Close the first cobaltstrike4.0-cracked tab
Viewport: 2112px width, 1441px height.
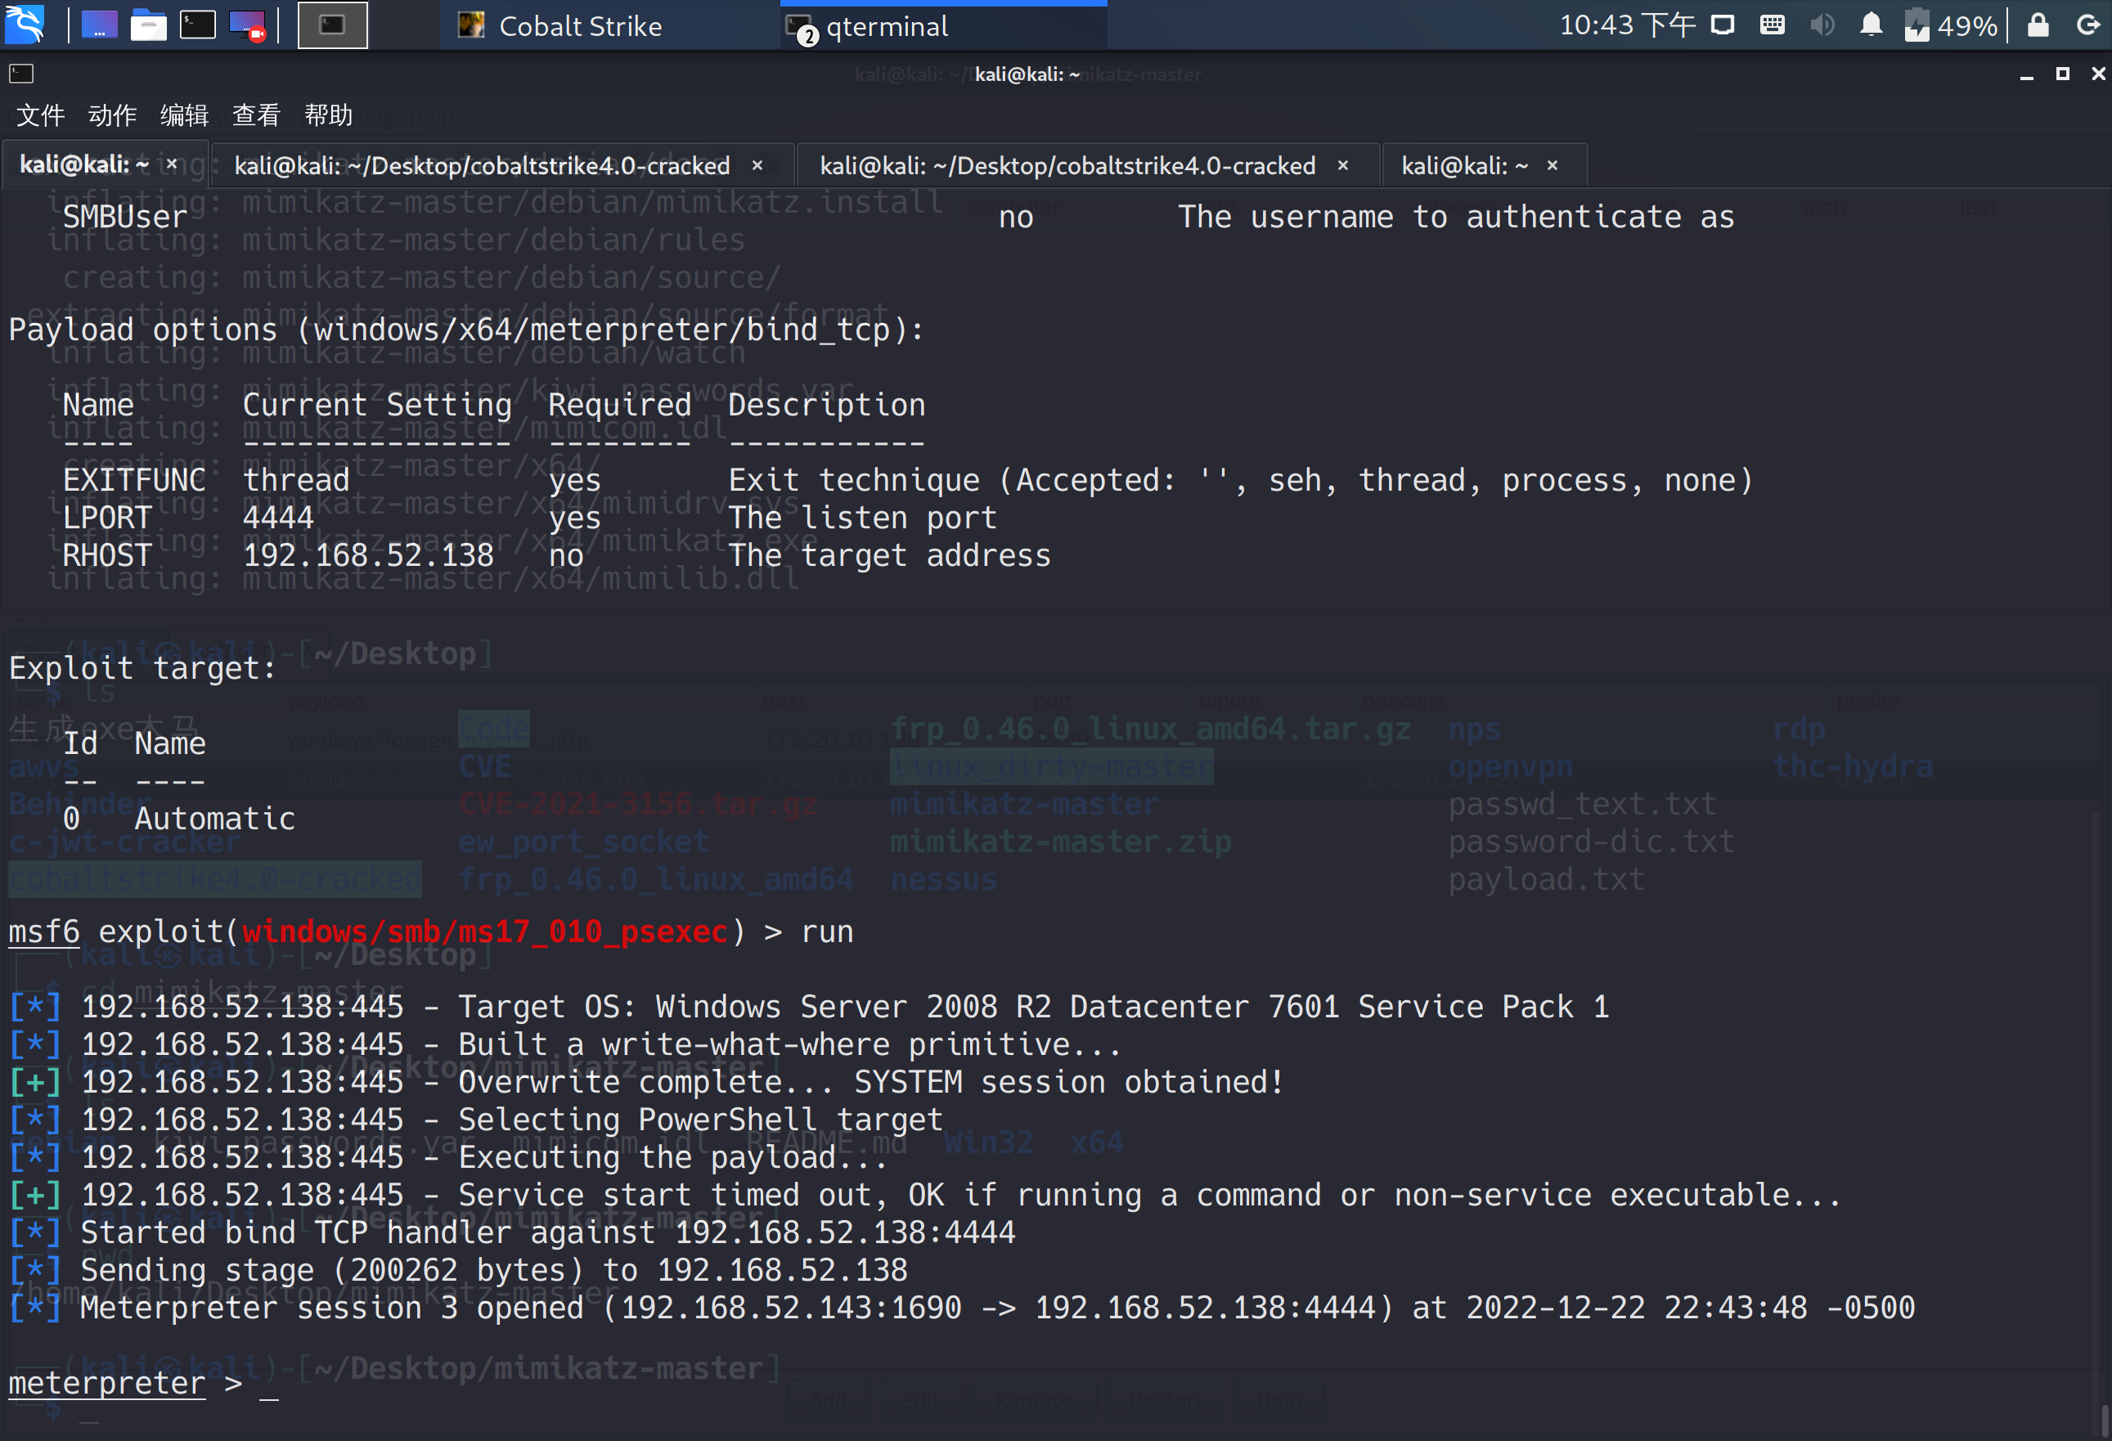click(x=757, y=165)
